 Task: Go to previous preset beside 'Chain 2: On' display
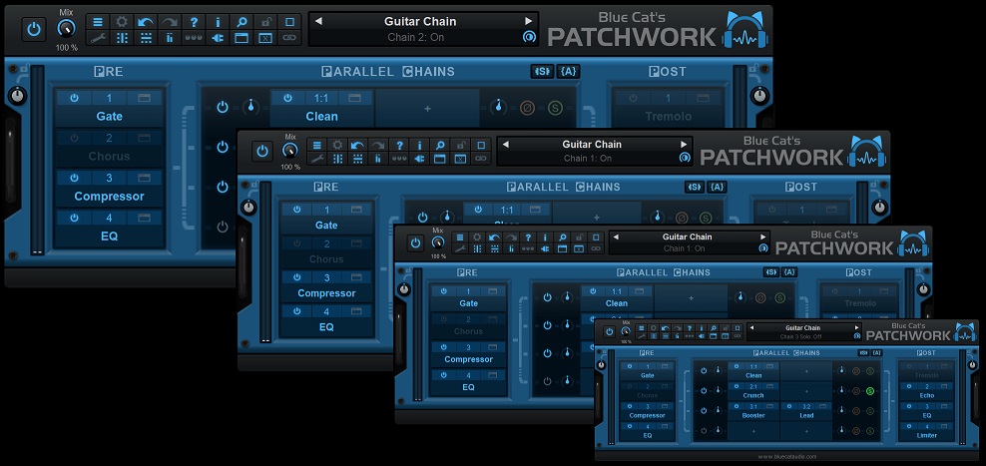pos(316,21)
